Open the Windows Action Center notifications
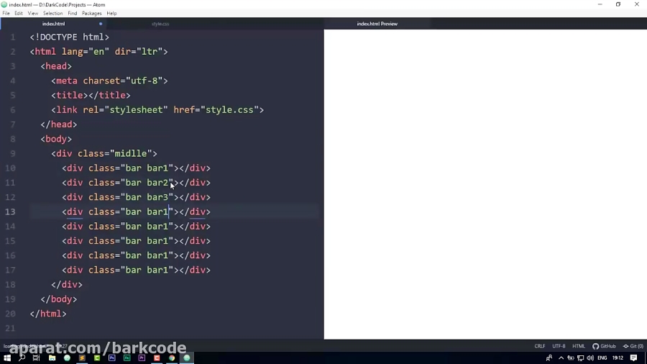The height and width of the screenshot is (364, 647). pyautogui.click(x=634, y=358)
